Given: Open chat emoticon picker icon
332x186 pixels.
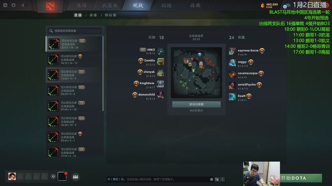Looking at the screenshot, I should (x=211, y=179).
